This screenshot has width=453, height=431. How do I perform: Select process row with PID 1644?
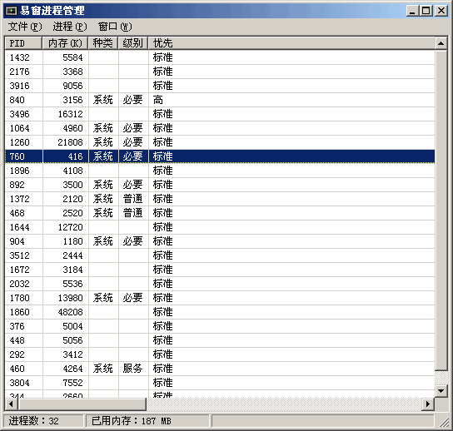[x=220, y=227]
